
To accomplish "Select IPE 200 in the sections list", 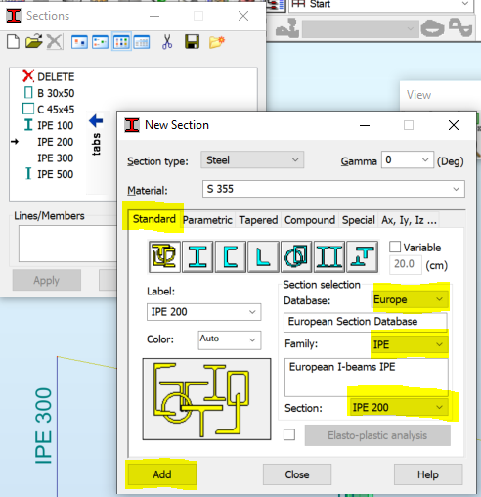I will click(x=55, y=142).
